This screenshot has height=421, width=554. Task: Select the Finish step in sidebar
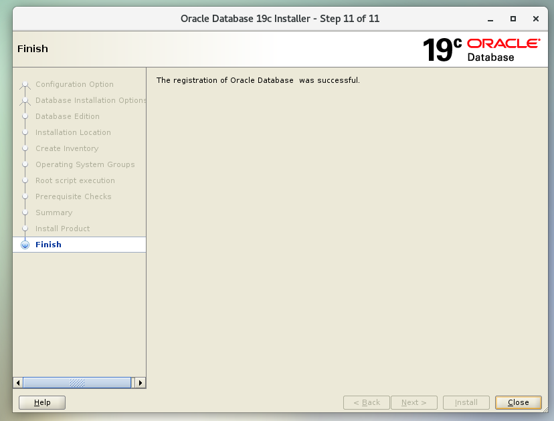(x=48, y=245)
